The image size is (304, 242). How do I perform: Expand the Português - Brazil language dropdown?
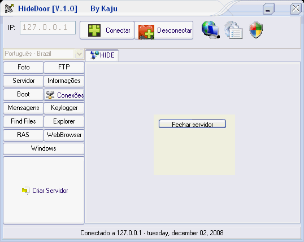point(79,54)
